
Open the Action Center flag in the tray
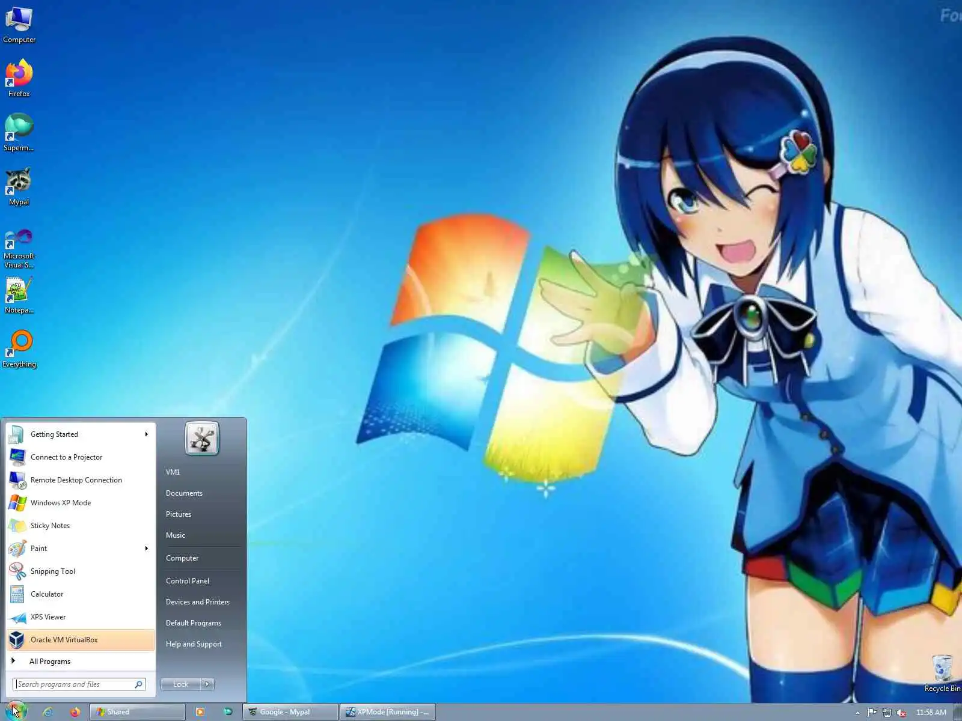point(872,713)
